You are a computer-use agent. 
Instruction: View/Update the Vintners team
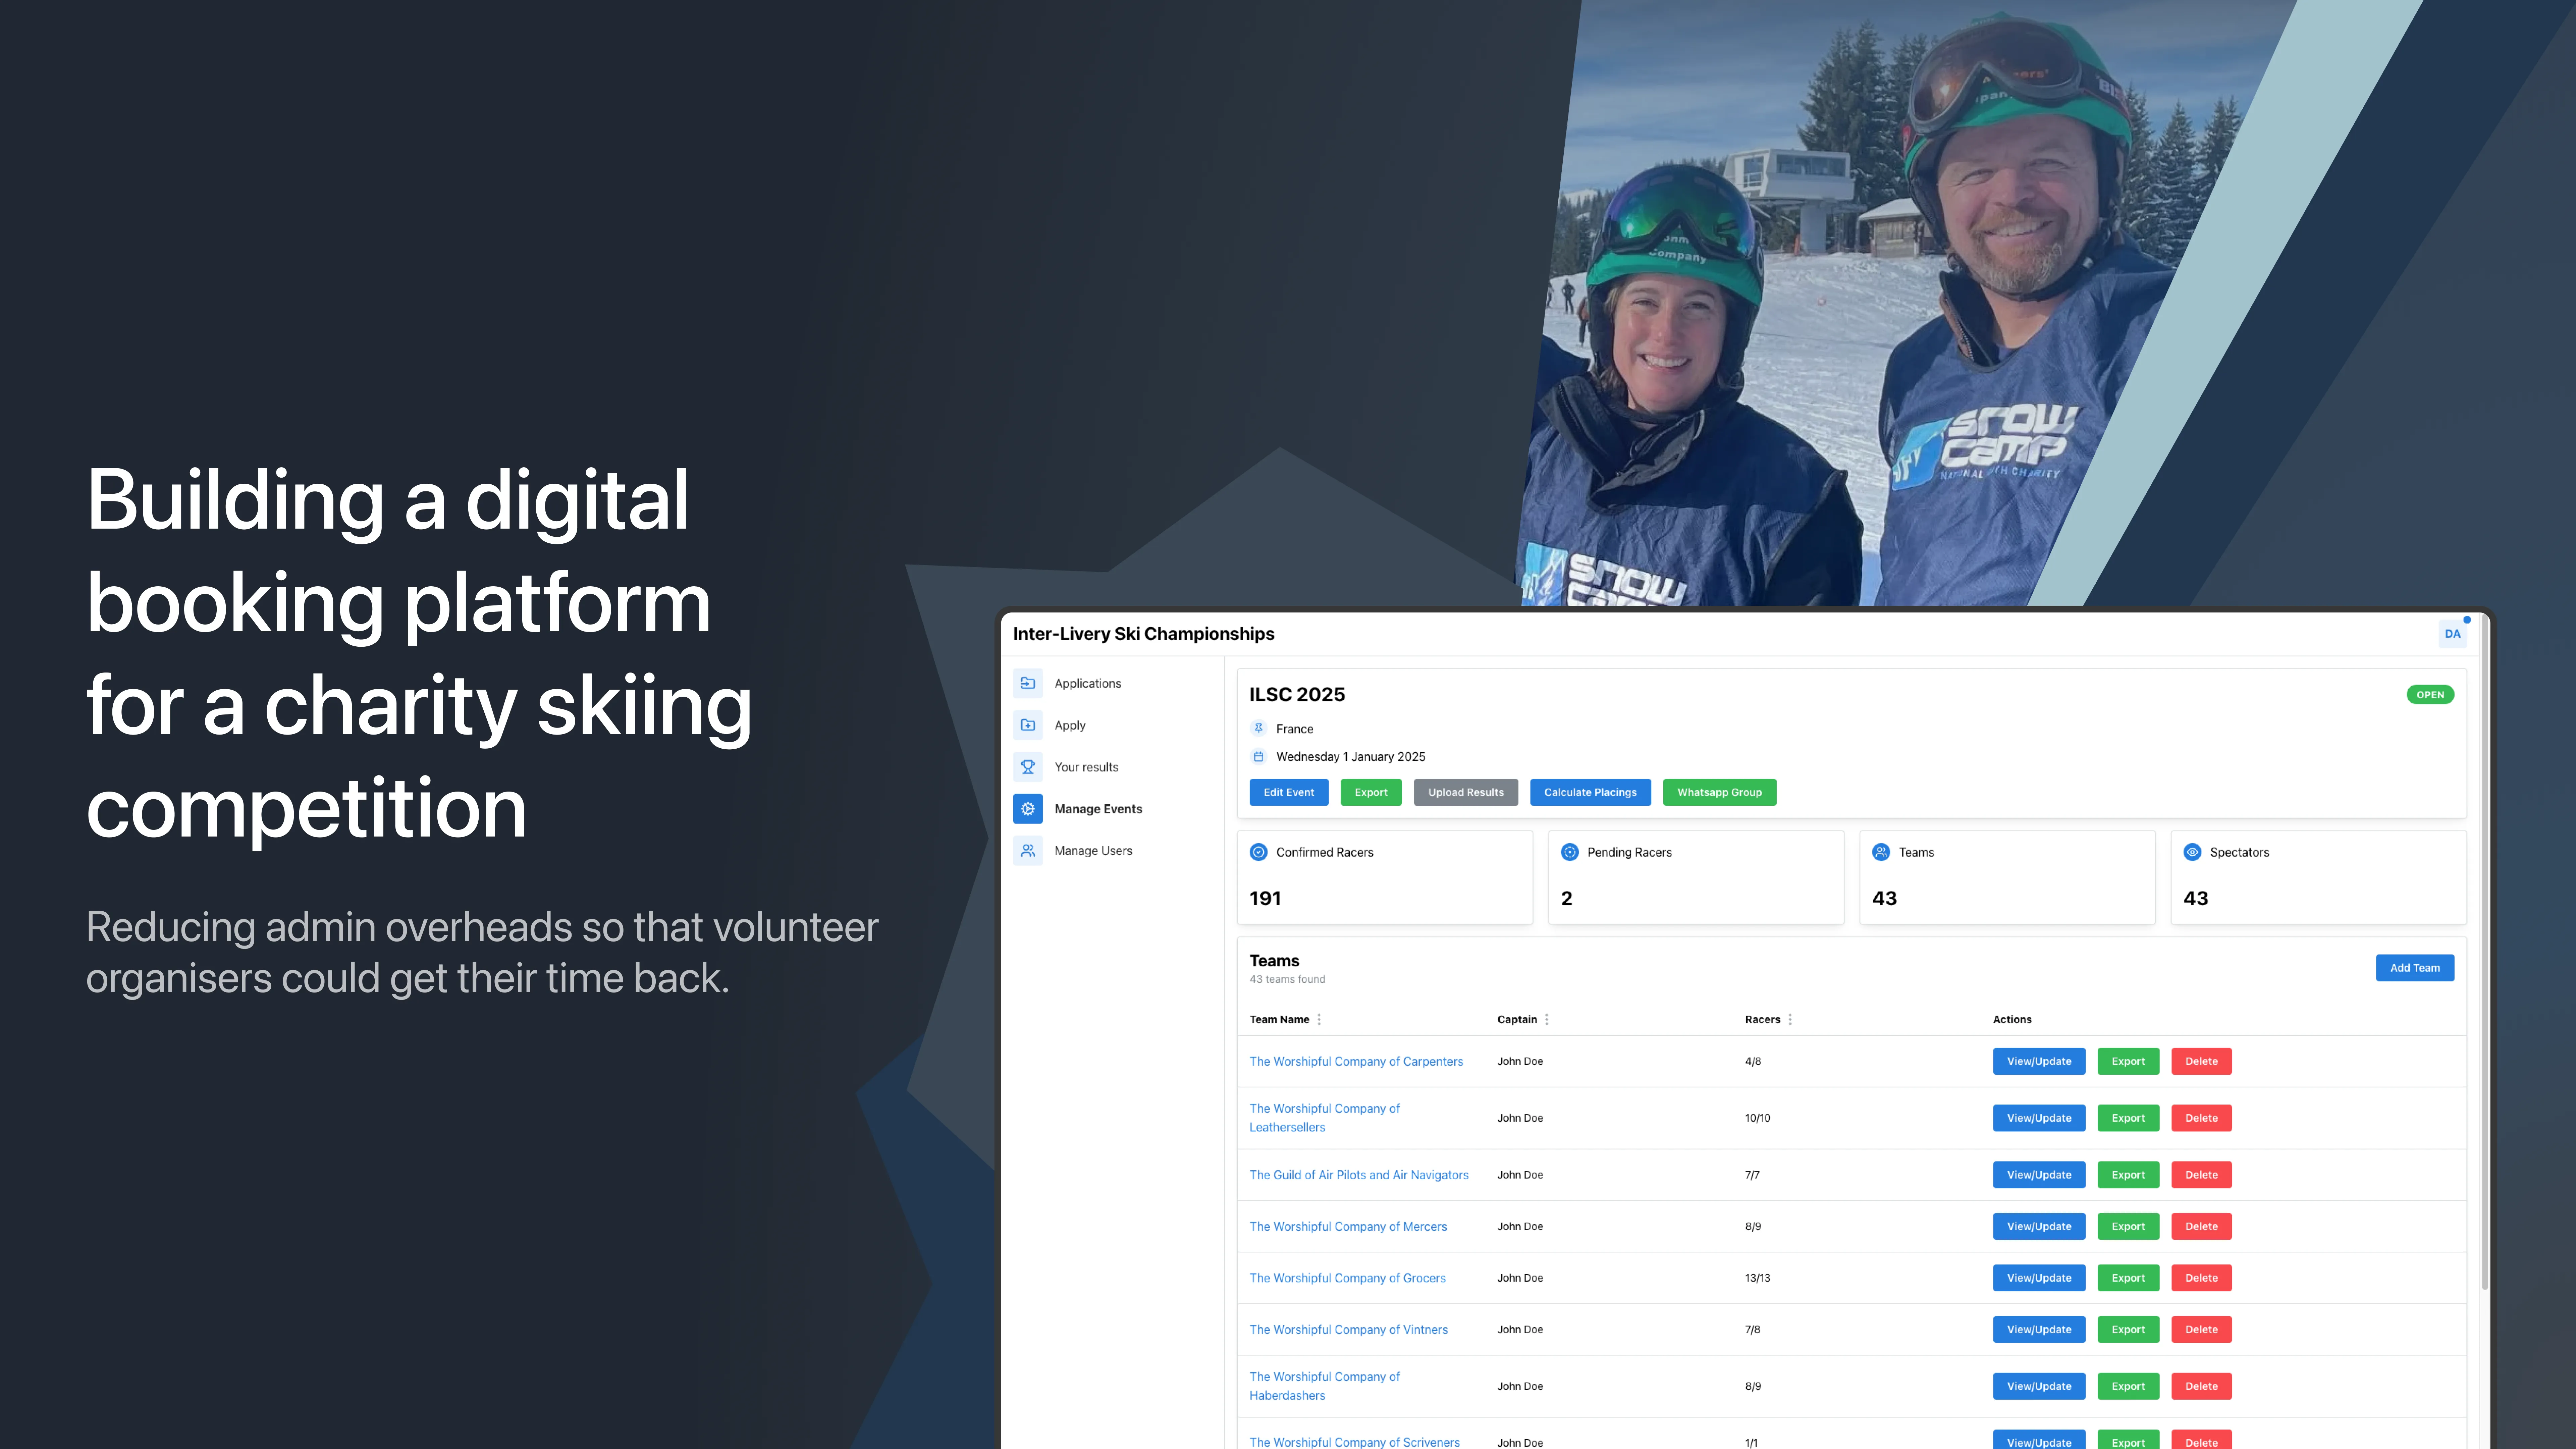2039,1330
